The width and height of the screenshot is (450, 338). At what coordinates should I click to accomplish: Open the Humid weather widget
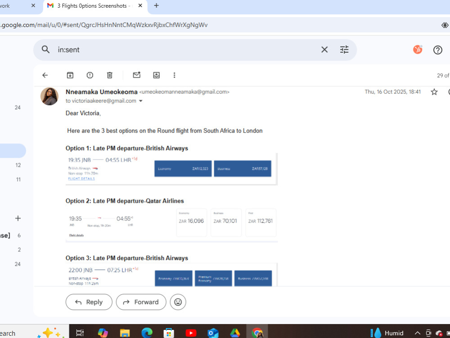pos(387,333)
